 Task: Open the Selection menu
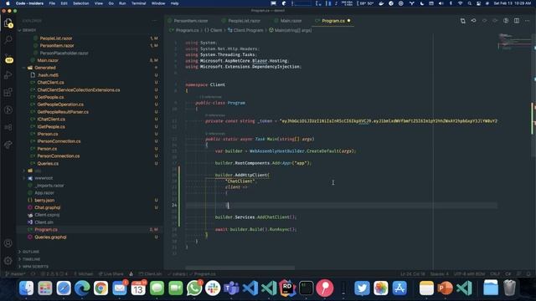pos(81,3)
